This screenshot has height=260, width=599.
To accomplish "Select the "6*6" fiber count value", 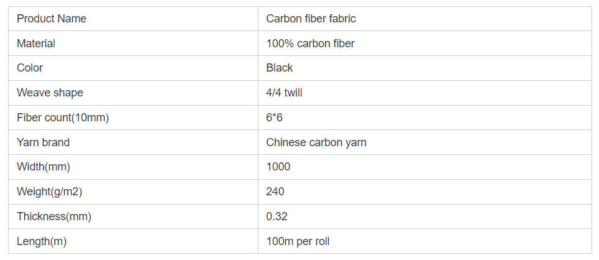I will 275,118.
